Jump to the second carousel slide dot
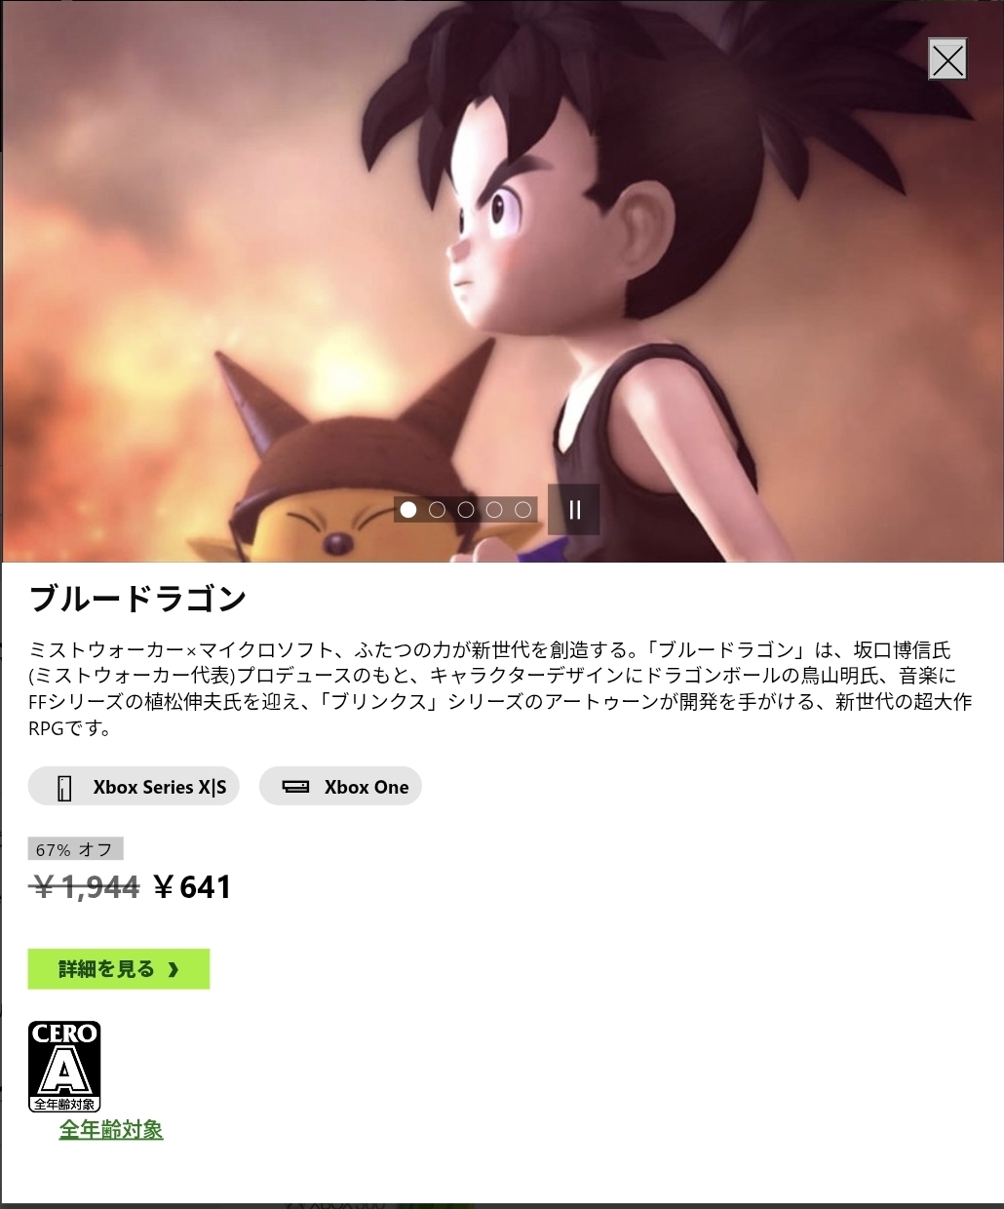This screenshot has height=1209, width=1004. [x=437, y=509]
